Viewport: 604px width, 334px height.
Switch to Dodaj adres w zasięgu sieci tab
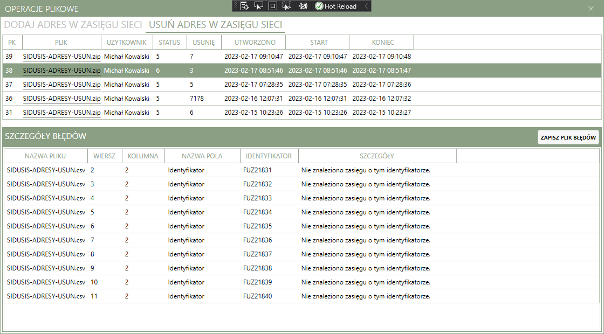73,25
